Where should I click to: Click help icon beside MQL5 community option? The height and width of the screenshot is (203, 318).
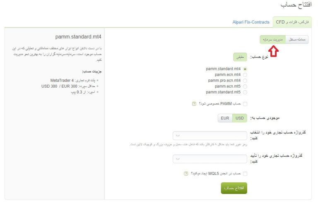186,174
